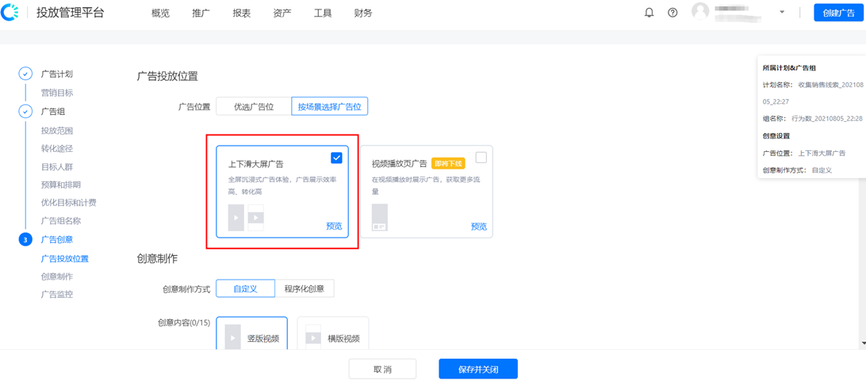
Task: Click the 计划名称 row in summary panel
Action: click(x=812, y=93)
